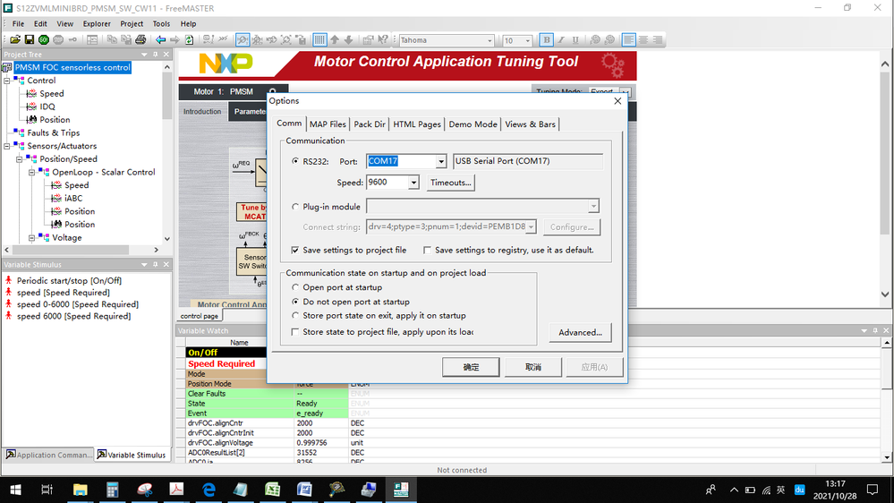Toggle the highlighted toolbar button left of the up arrow
Image resolution: width=894 pixels, height=503 pixels.
point(319,40)
